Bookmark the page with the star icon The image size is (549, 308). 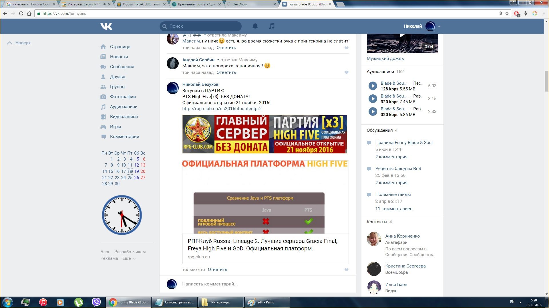[x=507, y=13]
